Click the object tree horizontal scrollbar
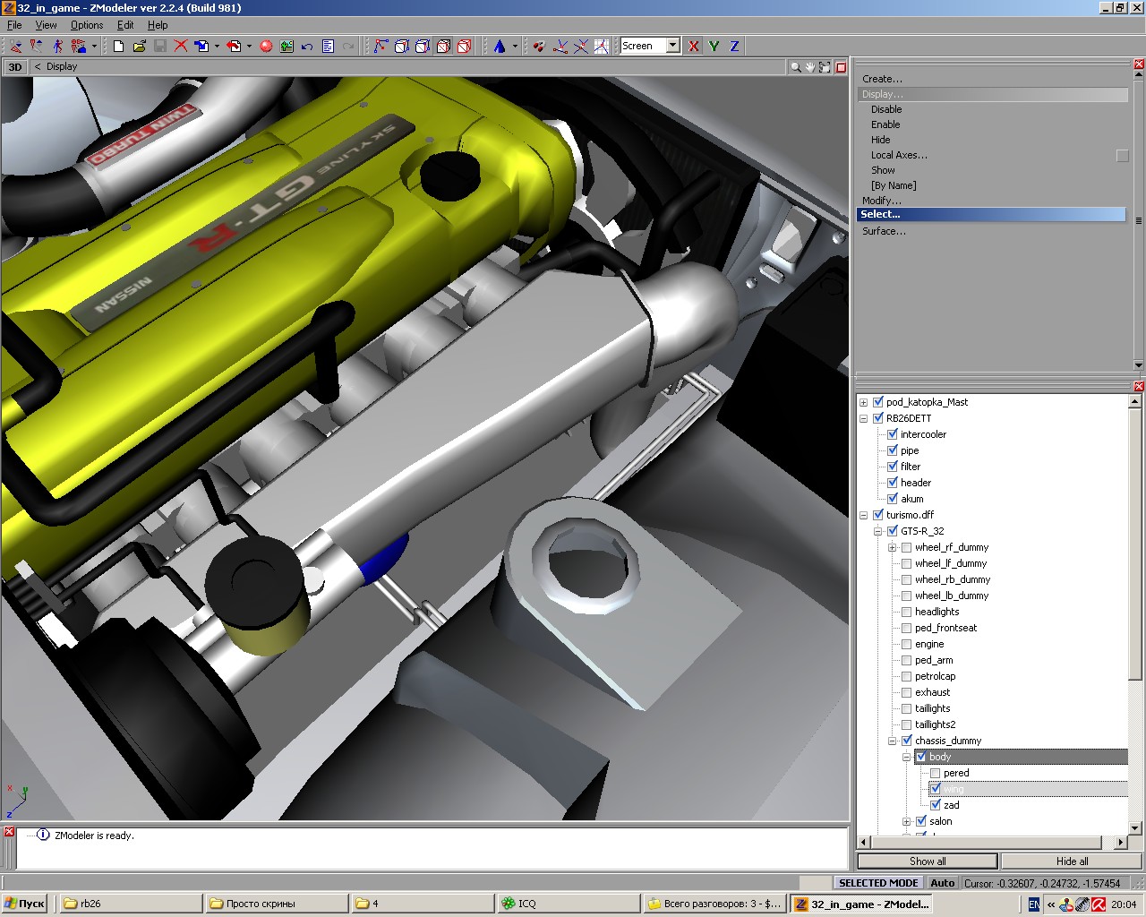The height and width of the screenshot is (917, 1146). click(985, 842)
